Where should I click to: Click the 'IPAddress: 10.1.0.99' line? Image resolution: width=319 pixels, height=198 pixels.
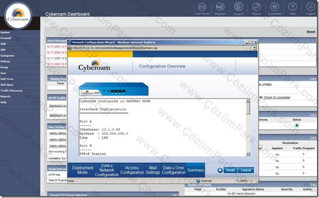pos(100,130)
